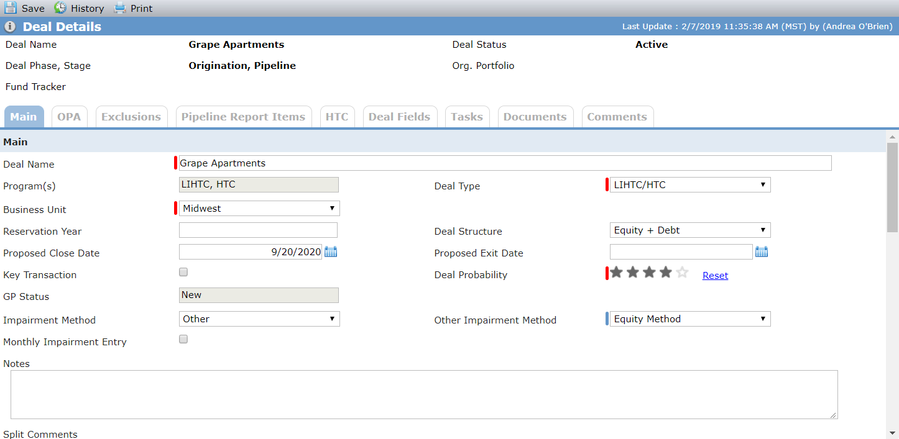The height and width of the screenshot is (439, 899).
Task: Enable the Key Transaction checkbox
Action: click(x=183, y=272)
